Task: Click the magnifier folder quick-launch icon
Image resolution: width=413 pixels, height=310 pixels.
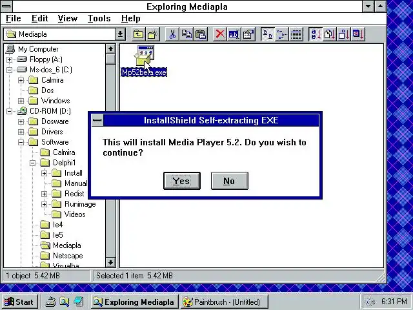Action: (x=65, y=302)
